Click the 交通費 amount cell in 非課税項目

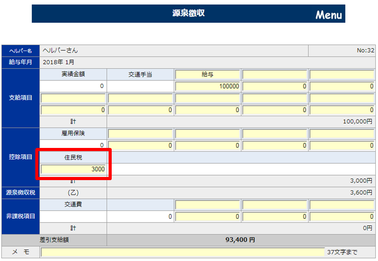[x=140, y=216]
